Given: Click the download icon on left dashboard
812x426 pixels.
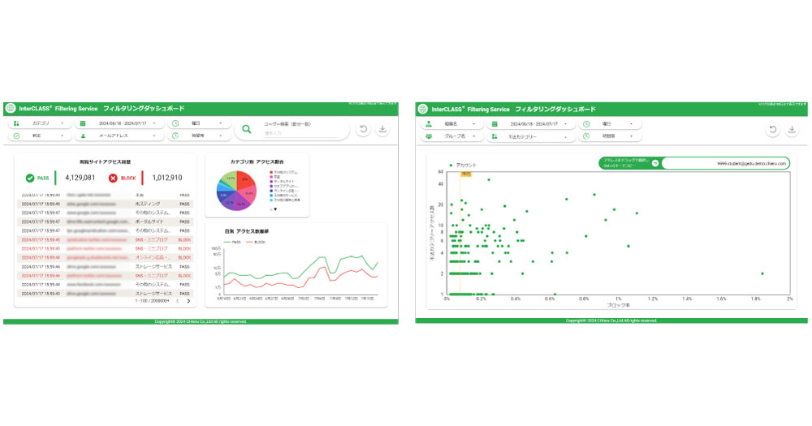Looking at the screenshot, I should click(383, 130).
